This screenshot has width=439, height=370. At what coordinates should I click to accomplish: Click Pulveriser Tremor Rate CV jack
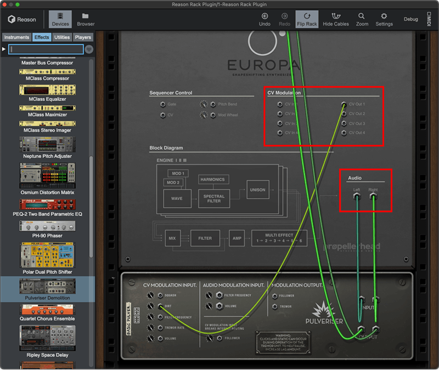point(160,328)
